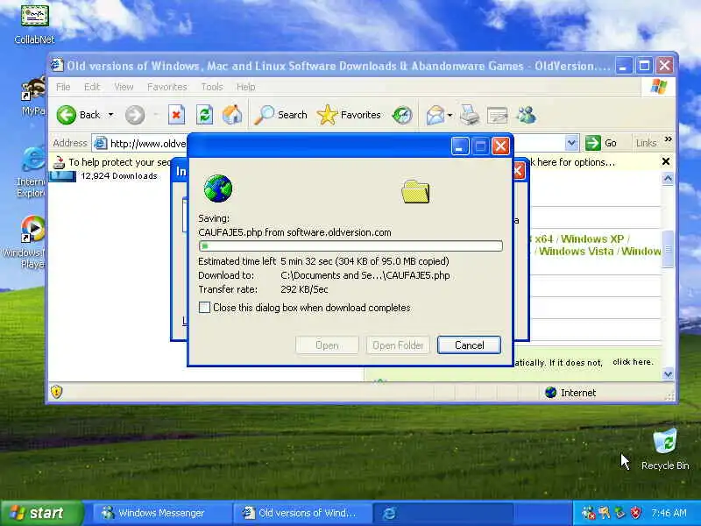Click the Edit page icon

pyautogui.click(x=497, y=116)
